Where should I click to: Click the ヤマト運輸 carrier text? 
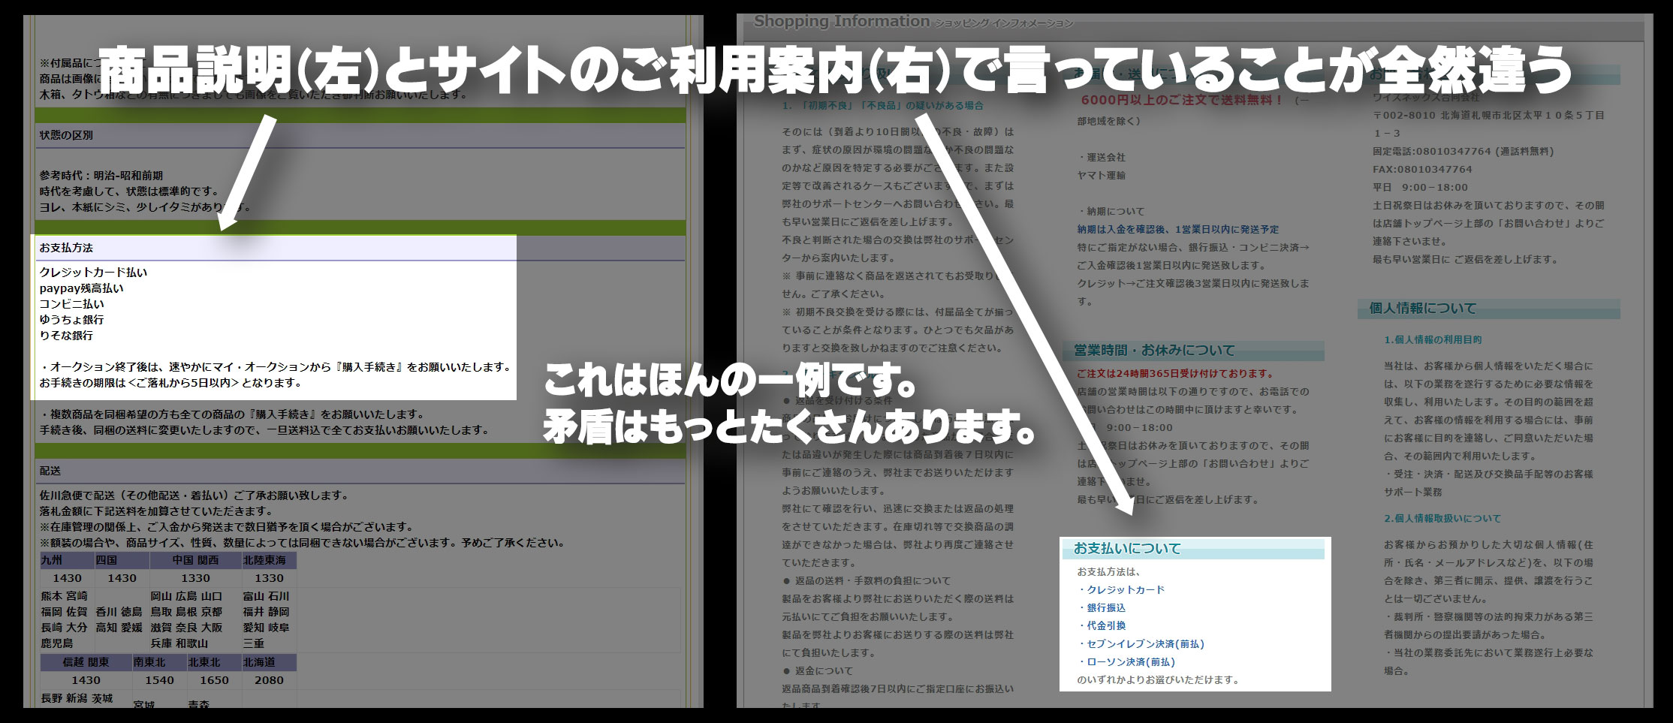(1102, 175)
